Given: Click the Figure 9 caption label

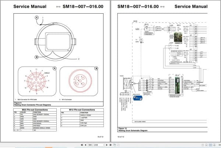Looking at the screenshot, I should pyautogui.click(x=18, y=103).
